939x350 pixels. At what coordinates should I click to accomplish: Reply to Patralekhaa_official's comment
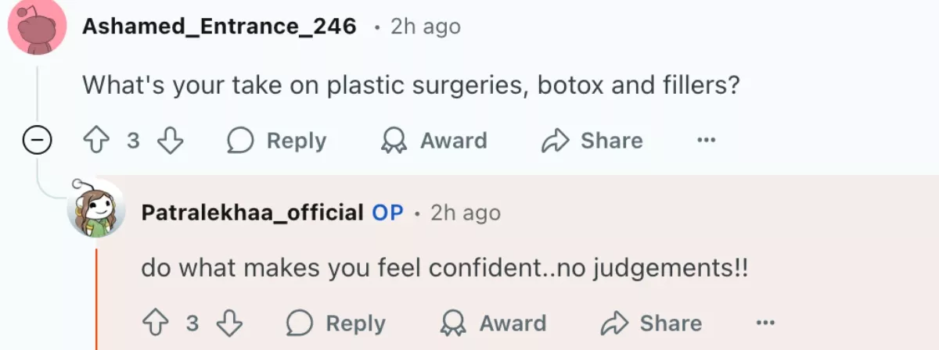point(336,323)
